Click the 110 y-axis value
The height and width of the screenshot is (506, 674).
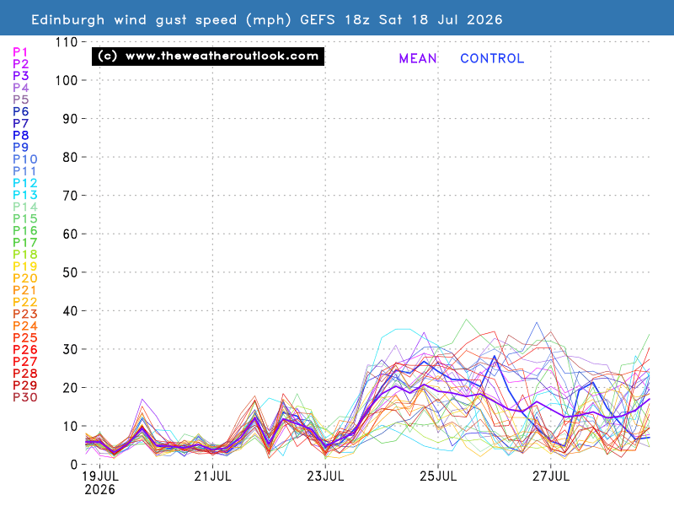point(67,42)
